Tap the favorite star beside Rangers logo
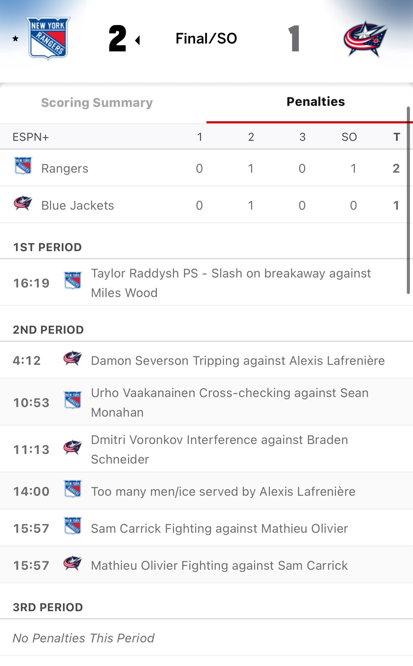413x666 pixels. [x=15, y=39]
